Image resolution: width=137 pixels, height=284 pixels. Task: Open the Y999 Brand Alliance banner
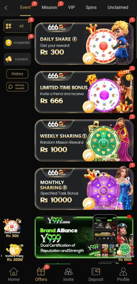pos(84,237)
